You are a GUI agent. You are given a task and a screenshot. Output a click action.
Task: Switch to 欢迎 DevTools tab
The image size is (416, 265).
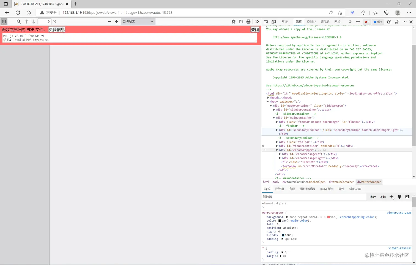click(284, 22)
